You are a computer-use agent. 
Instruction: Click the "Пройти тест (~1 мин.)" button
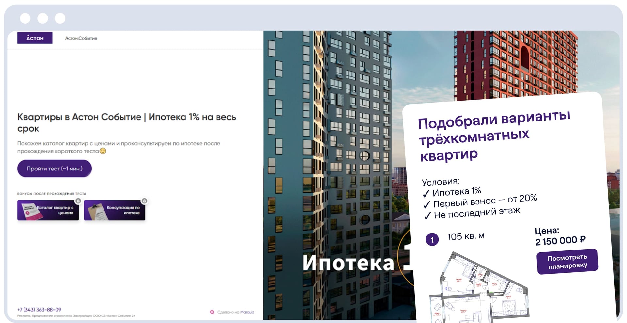click(x=54, y=169)
